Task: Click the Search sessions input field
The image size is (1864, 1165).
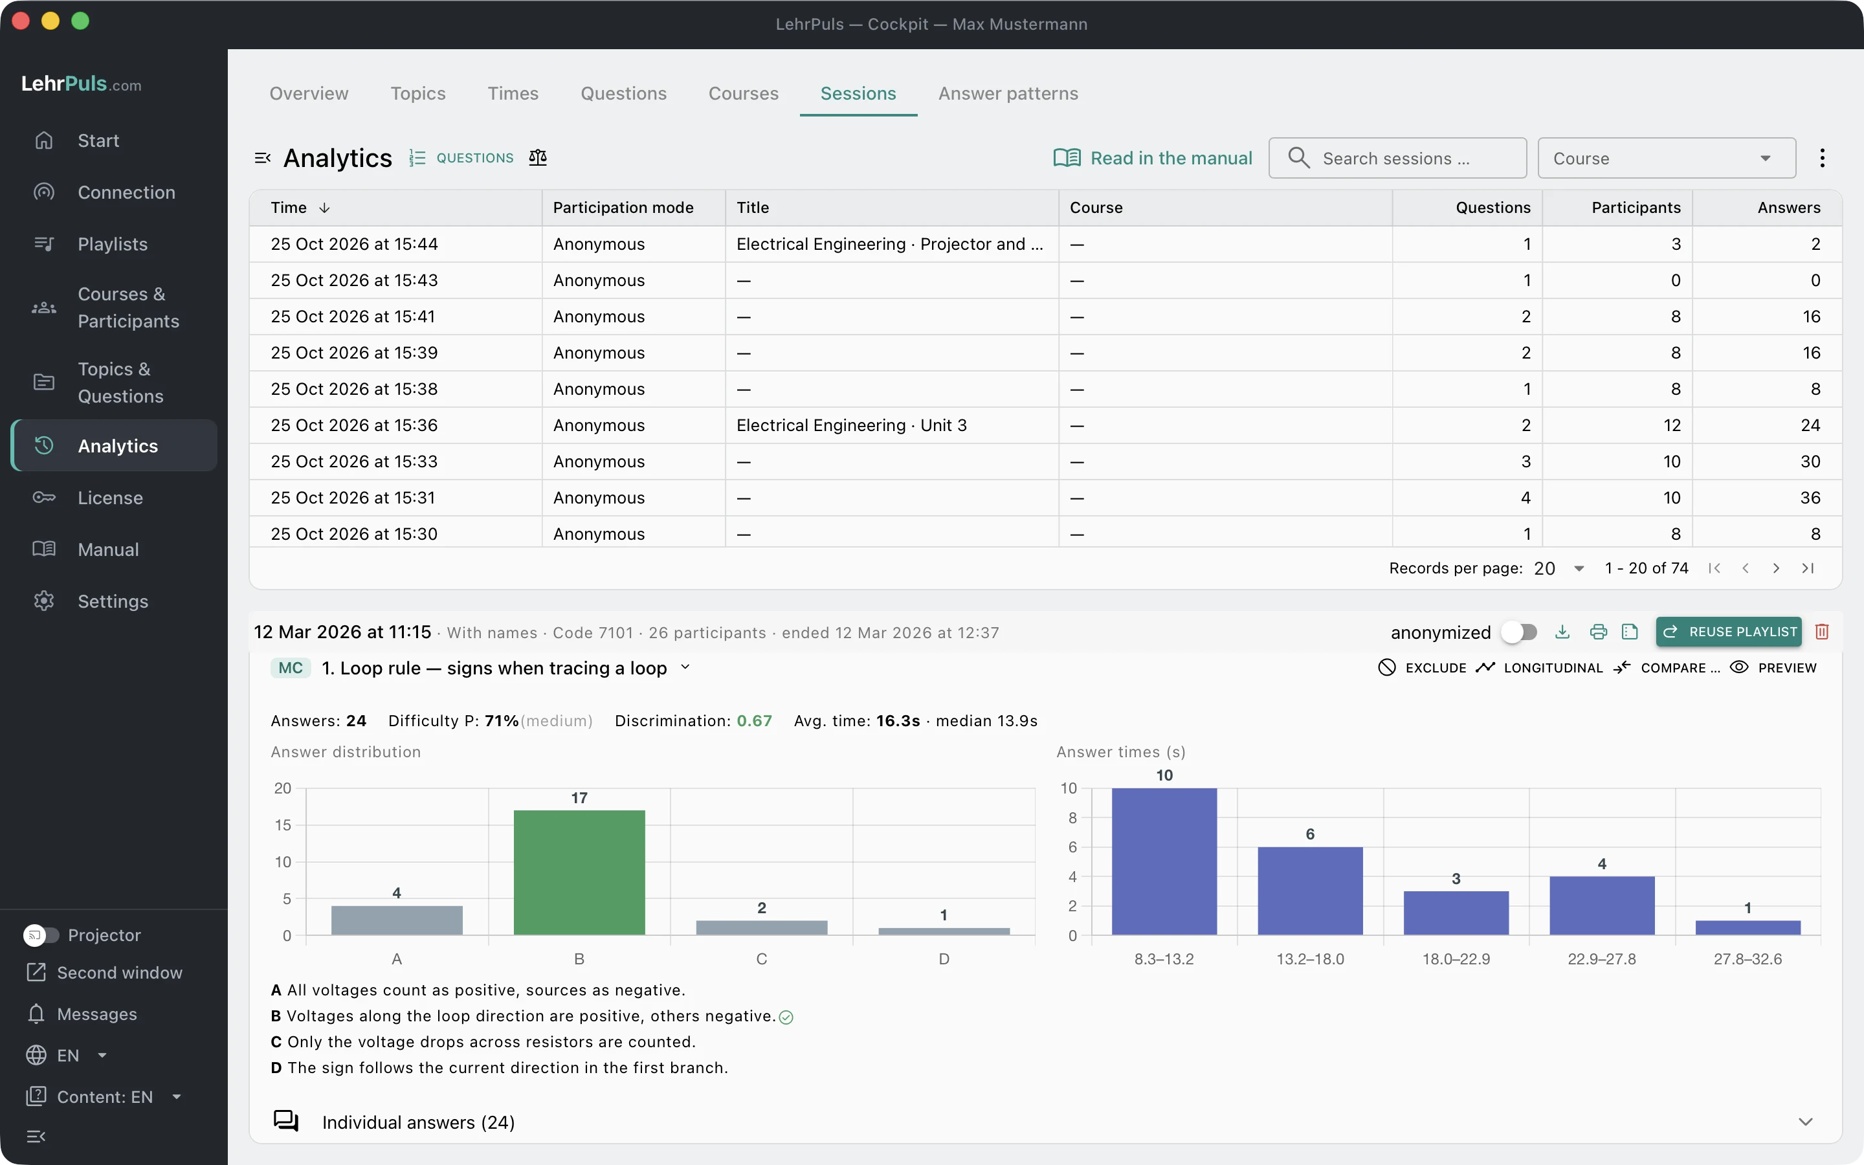Action: coord(1397,159)
